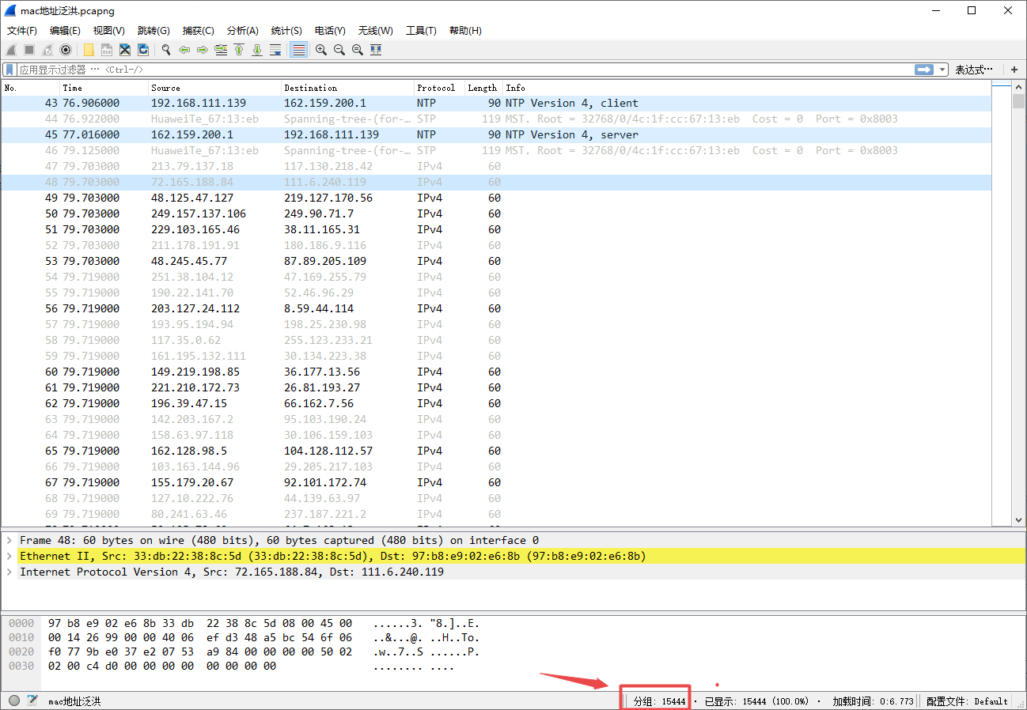Jump to first packet icon
The image size is (1027, 710).
click(239, 50)
